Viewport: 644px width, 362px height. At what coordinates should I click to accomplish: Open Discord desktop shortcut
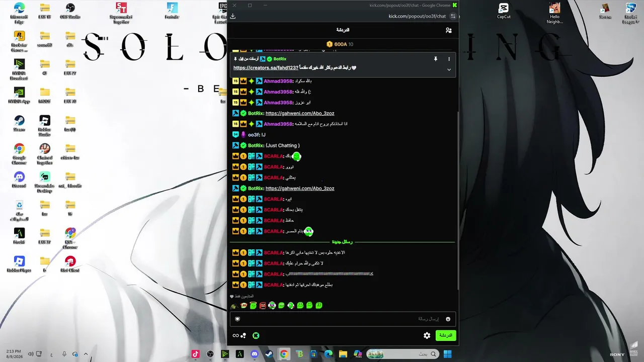(x=19, y=180)
